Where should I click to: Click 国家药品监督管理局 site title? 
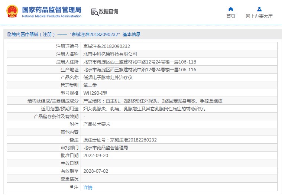click(x=52, y=10)
